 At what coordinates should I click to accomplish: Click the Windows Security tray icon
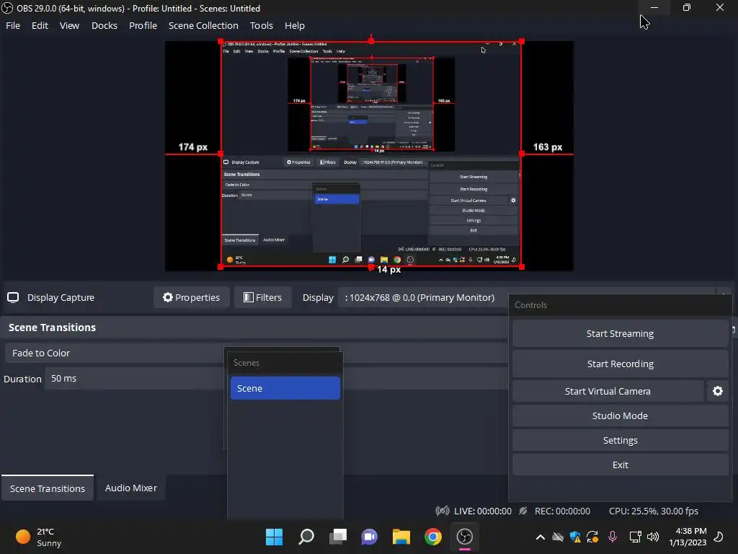pos(575,537)
